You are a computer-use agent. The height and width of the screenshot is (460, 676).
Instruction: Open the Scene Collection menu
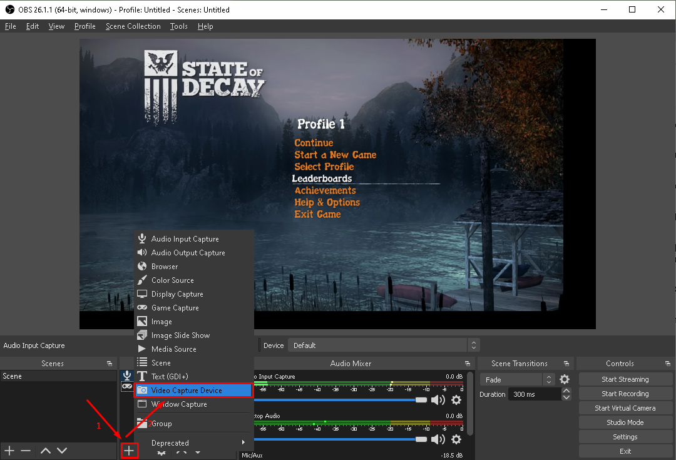point(133,26)
